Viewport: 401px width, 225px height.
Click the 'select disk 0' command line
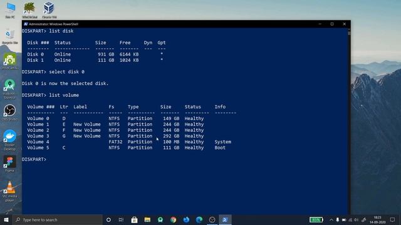pos(53,72)
